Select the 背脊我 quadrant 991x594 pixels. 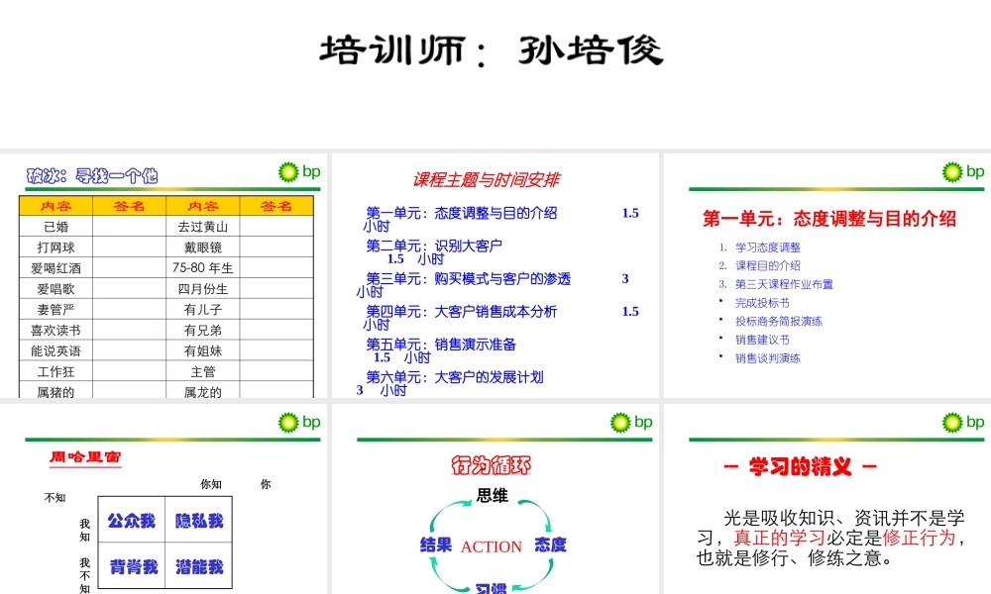coord(133,567)
